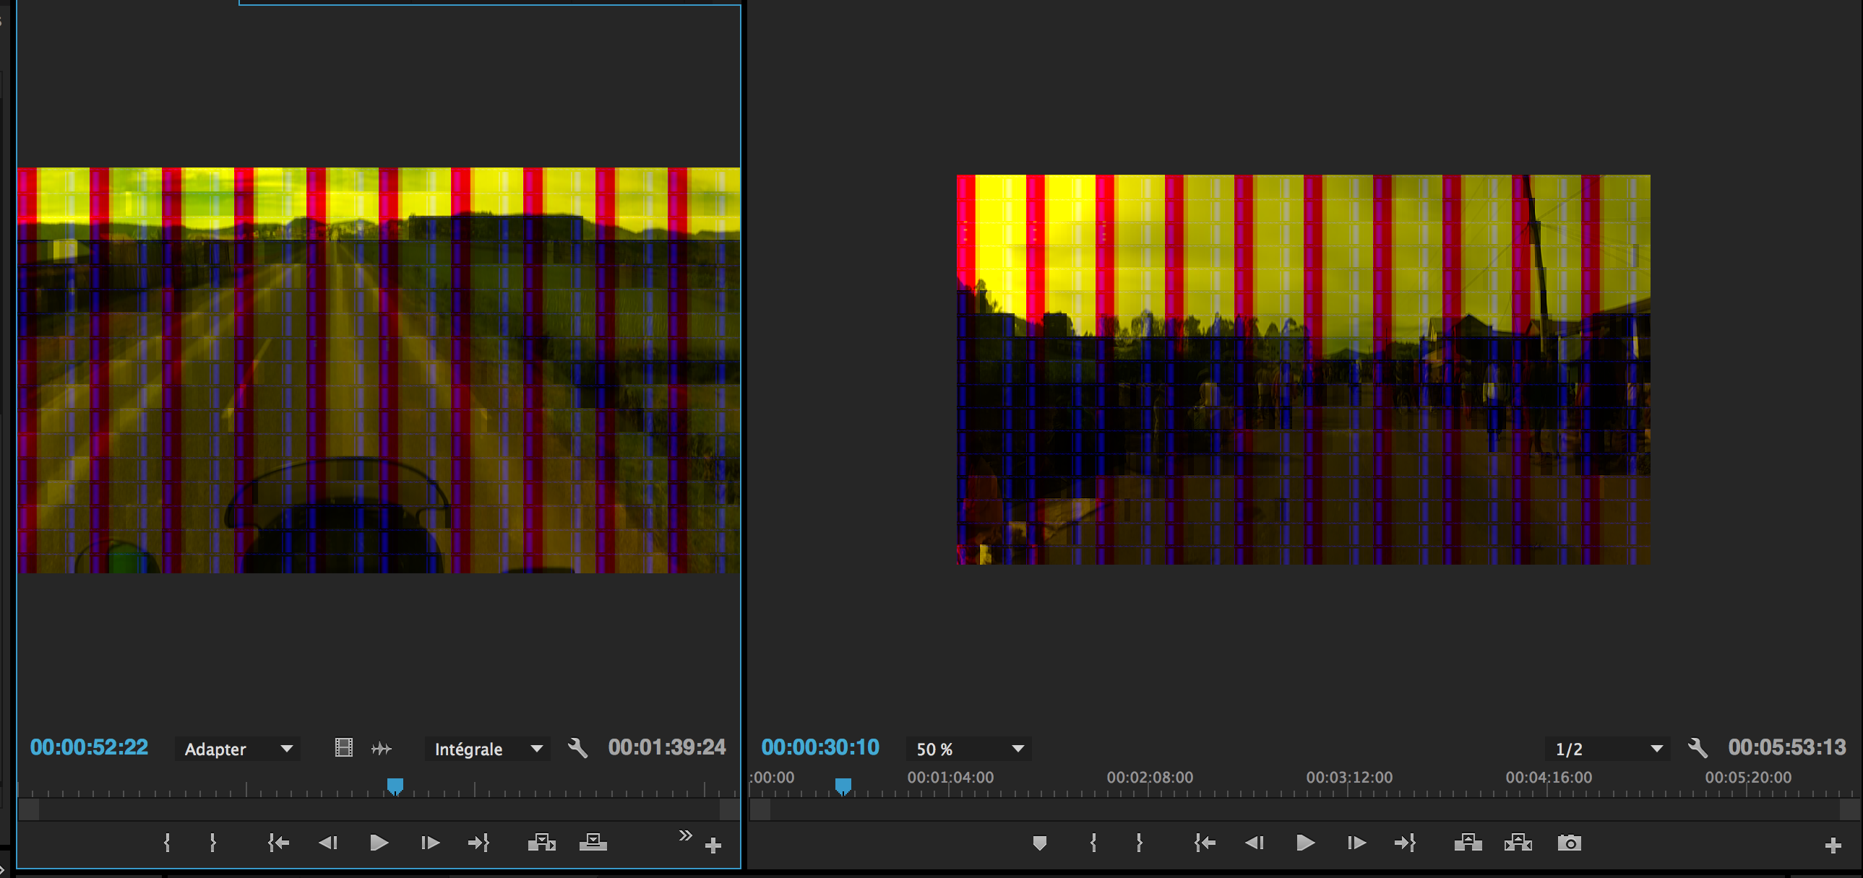
Task: Step forward one frame in Program monitor
Action: (x=1356, y=843)
